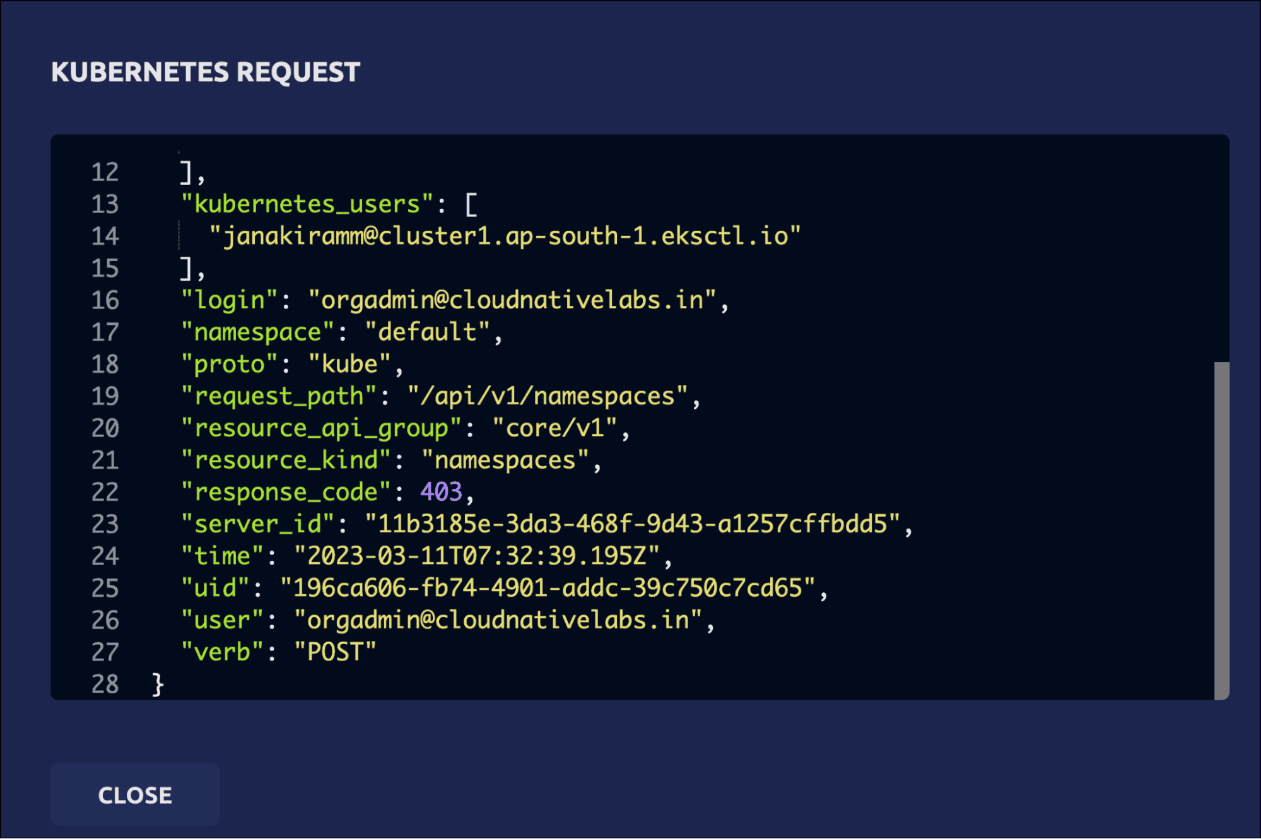Click the uid UUID value
This screenshot has width=1261, height=839.
click(548, 589)
